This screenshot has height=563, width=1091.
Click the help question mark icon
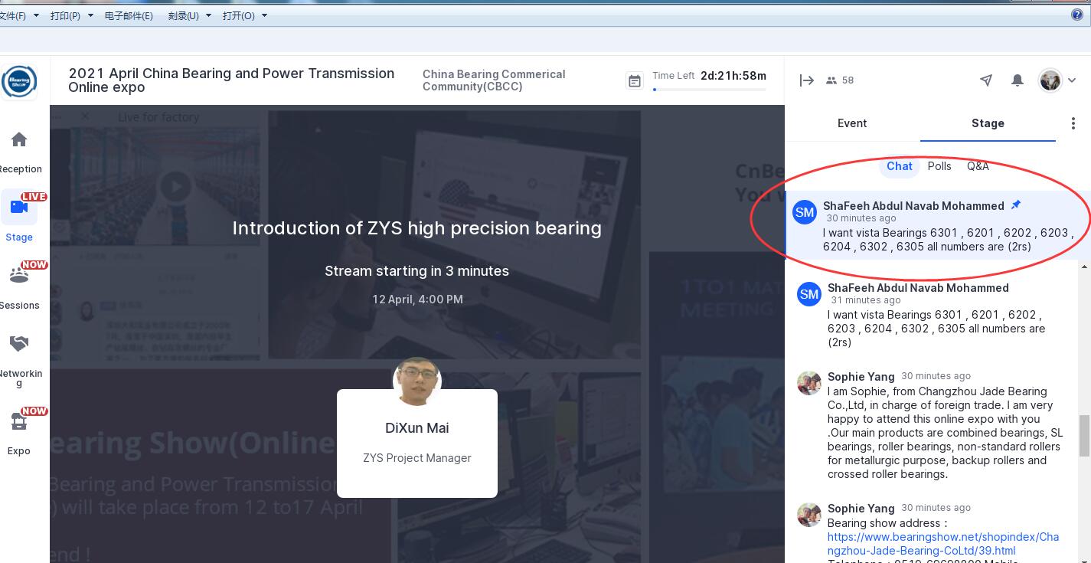pyautogui.click(x=1077, y=15)
